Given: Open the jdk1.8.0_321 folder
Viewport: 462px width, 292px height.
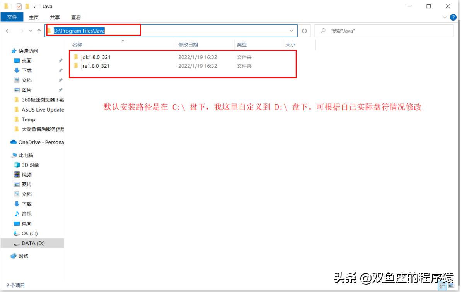Looking at the screenshot, I should pyautogui.click(x=95, y=57).
